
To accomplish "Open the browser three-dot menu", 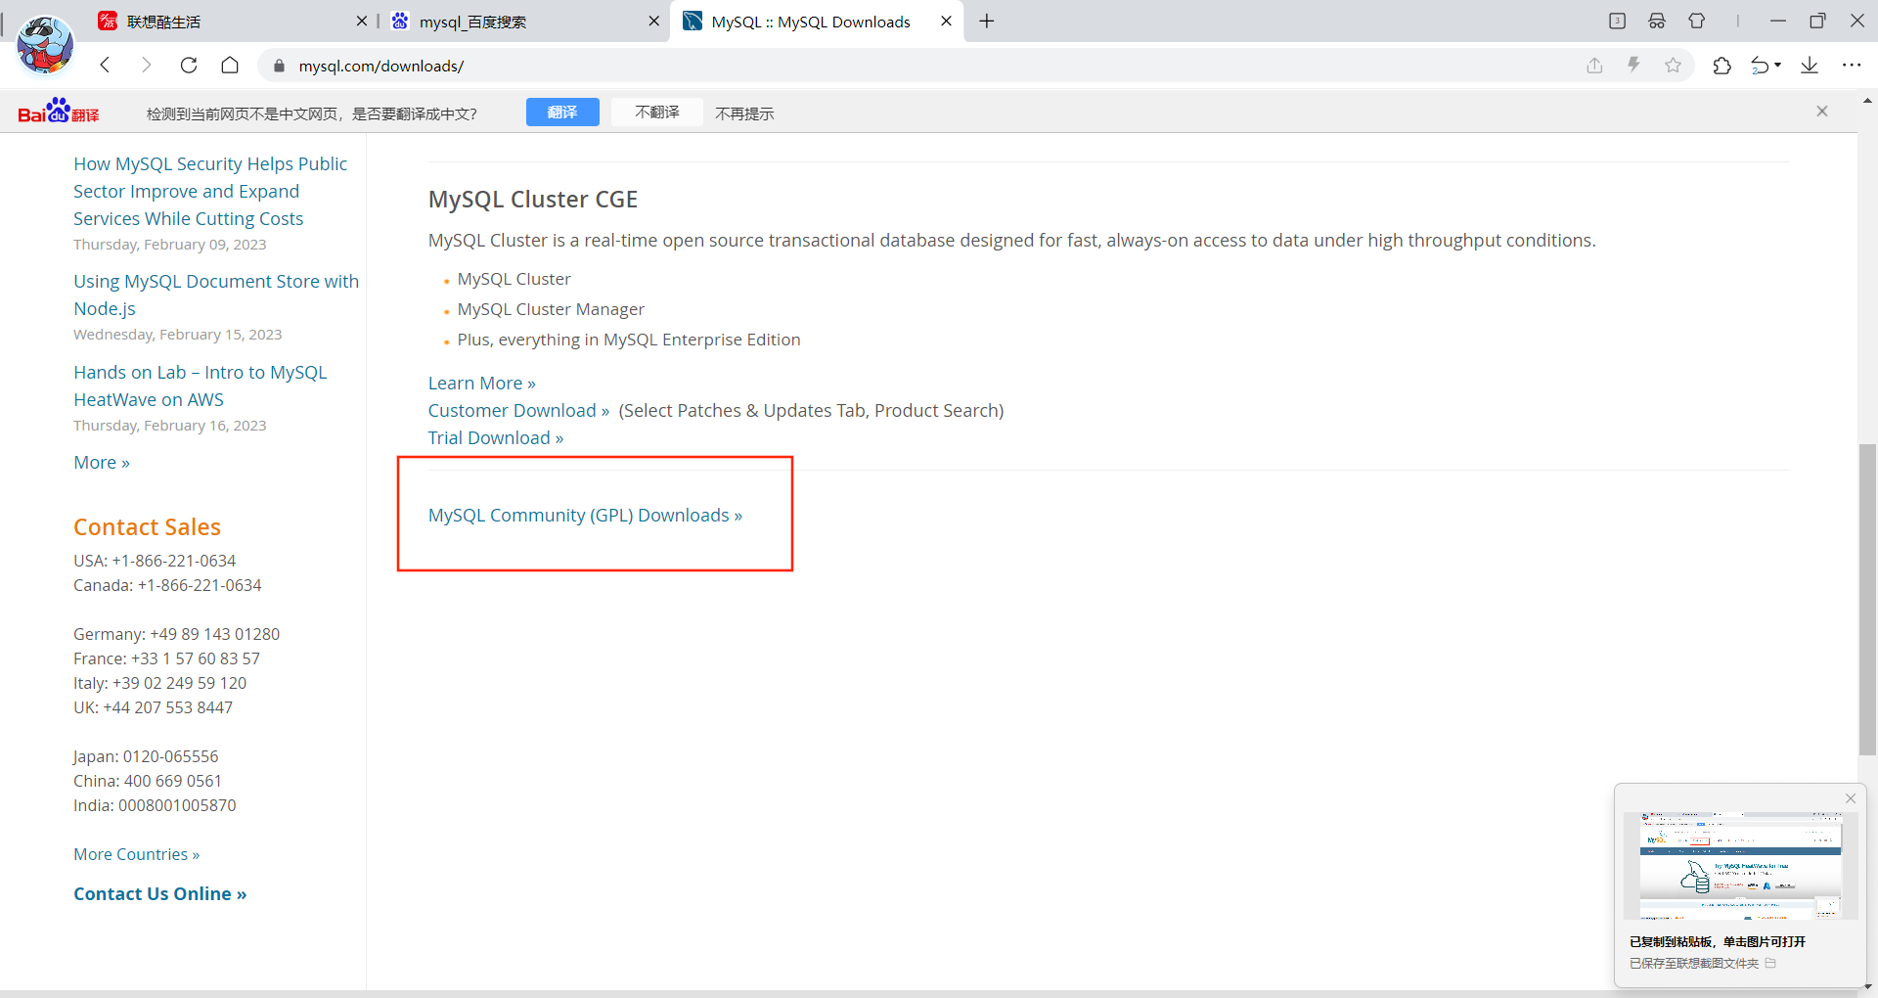I will (1852, 66).
